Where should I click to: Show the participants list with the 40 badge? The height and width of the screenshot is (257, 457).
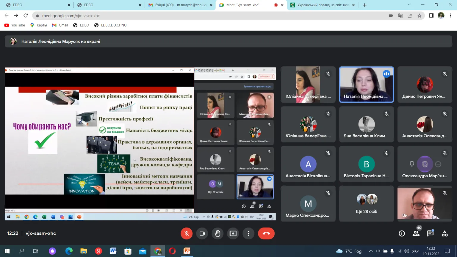click(416, 234)
